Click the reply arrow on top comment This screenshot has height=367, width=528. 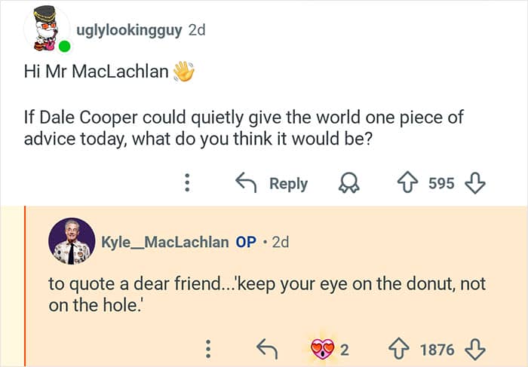coord(272,183)
